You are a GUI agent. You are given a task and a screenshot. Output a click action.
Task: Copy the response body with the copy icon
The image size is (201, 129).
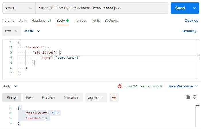pos(188,97)
